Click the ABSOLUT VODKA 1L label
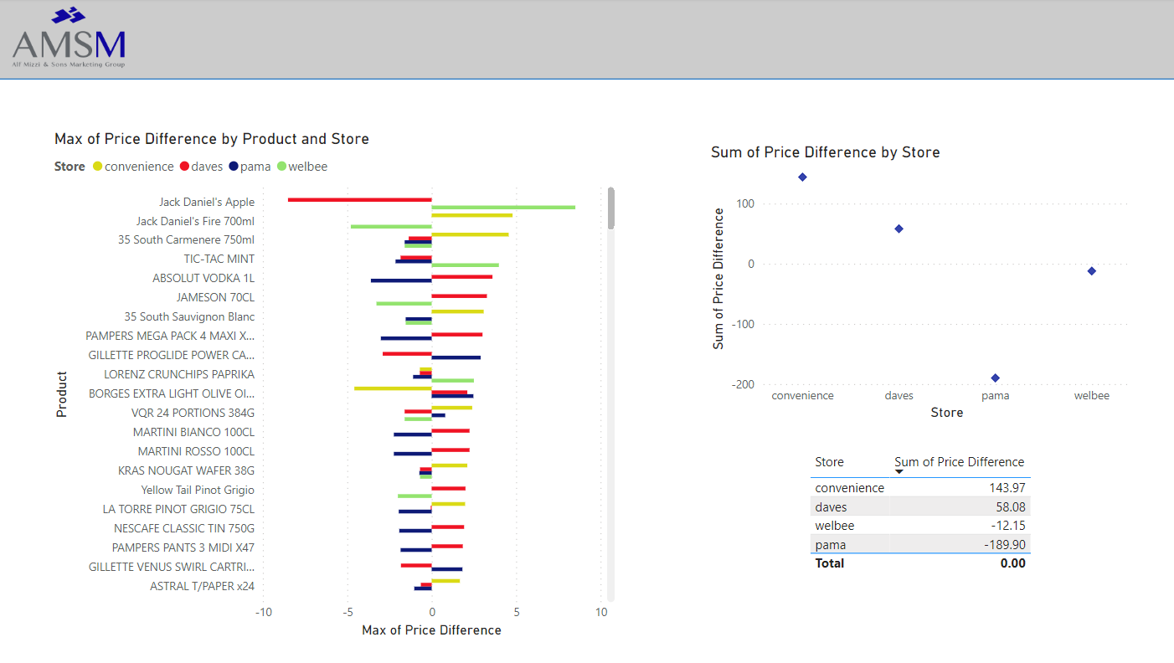This screenshot has width=1174, height=663. (203, 278)
